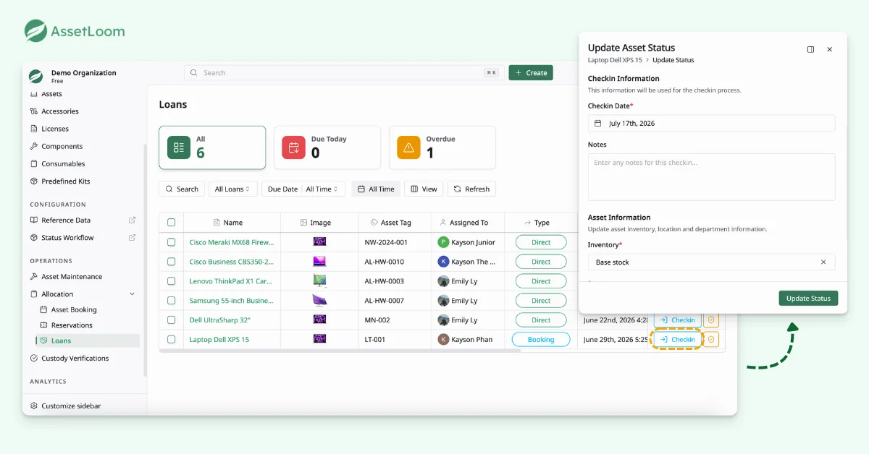Viewport: 869px width, 454px height.
Task: Click Checkin for Dell UltraSharp 32"
Action: coord(678,320)
